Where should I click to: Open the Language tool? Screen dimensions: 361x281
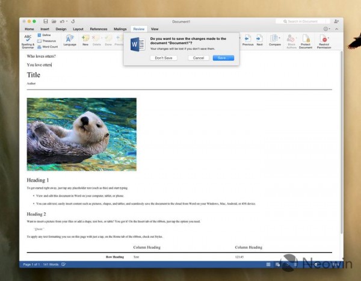pos(70,40)
